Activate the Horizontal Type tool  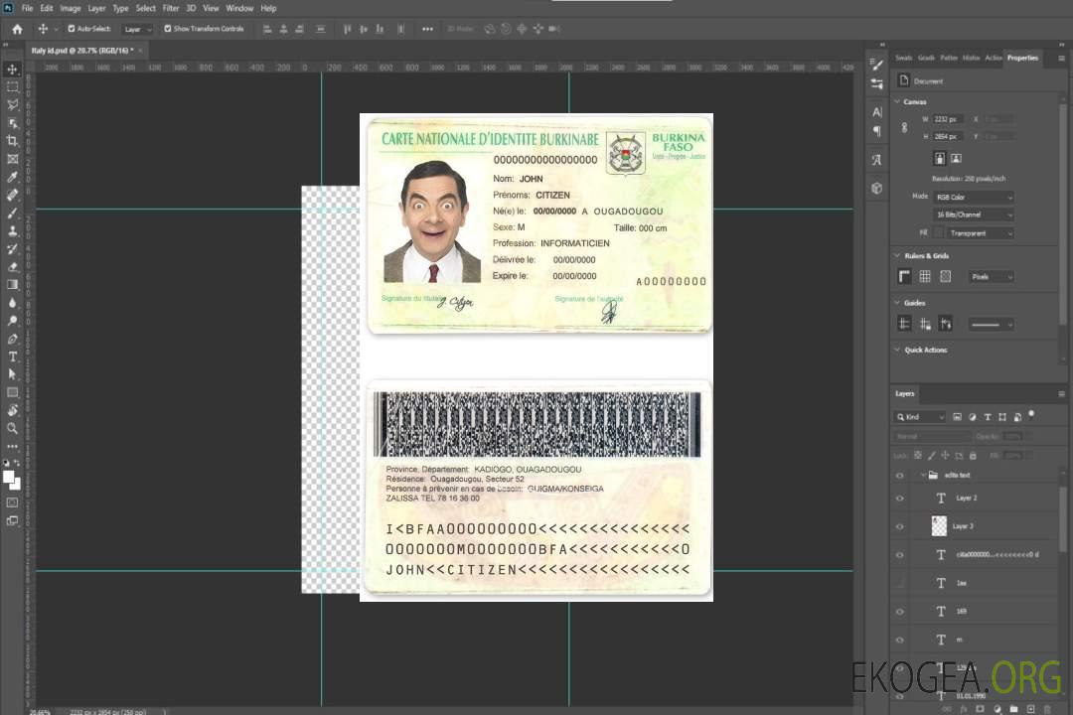(x=13, y=357)
